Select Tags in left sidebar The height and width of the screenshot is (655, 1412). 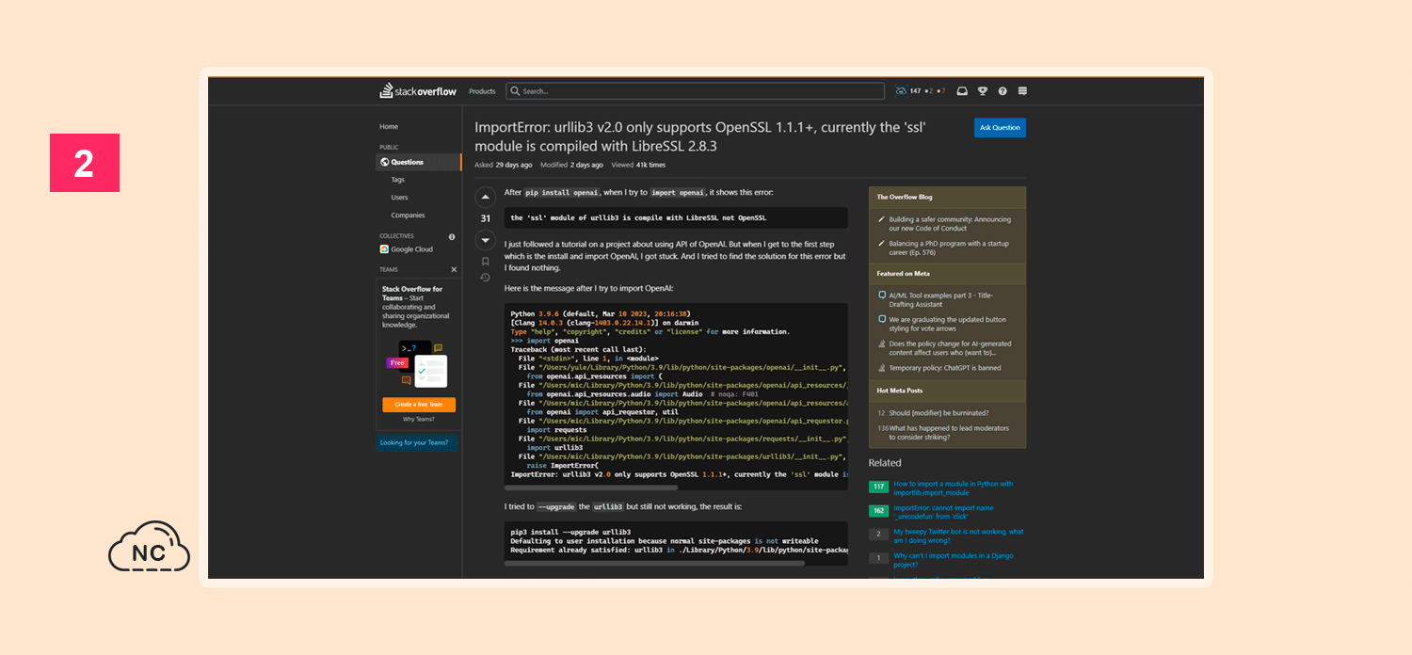398,180
